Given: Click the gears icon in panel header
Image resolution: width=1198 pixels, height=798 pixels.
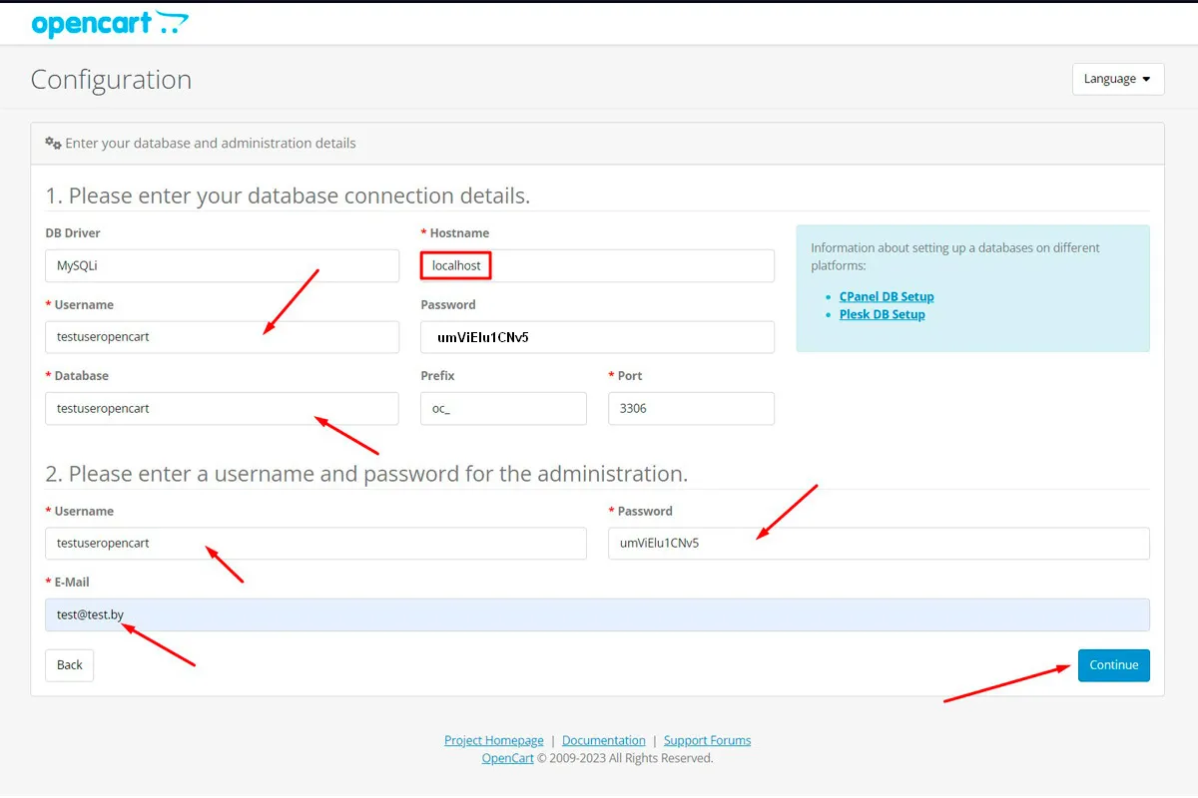Looking at the screenshot, I should click(53, 143).
